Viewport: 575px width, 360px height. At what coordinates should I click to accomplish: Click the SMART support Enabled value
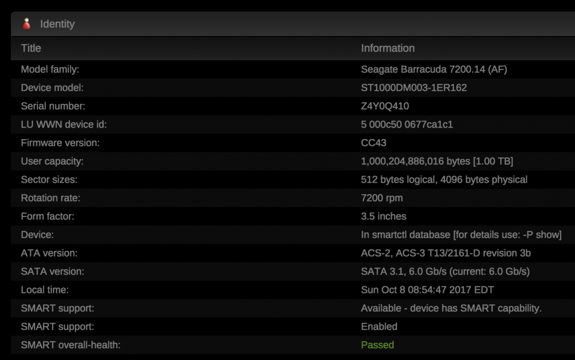coord(379,326)
